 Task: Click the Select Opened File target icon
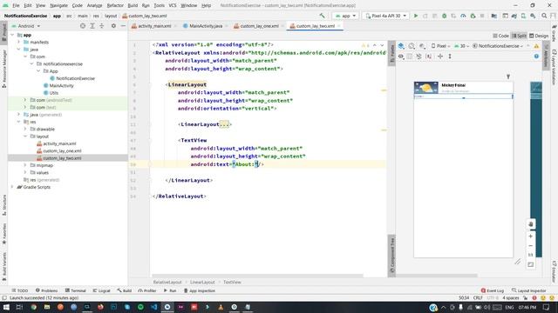click(83, 26)
